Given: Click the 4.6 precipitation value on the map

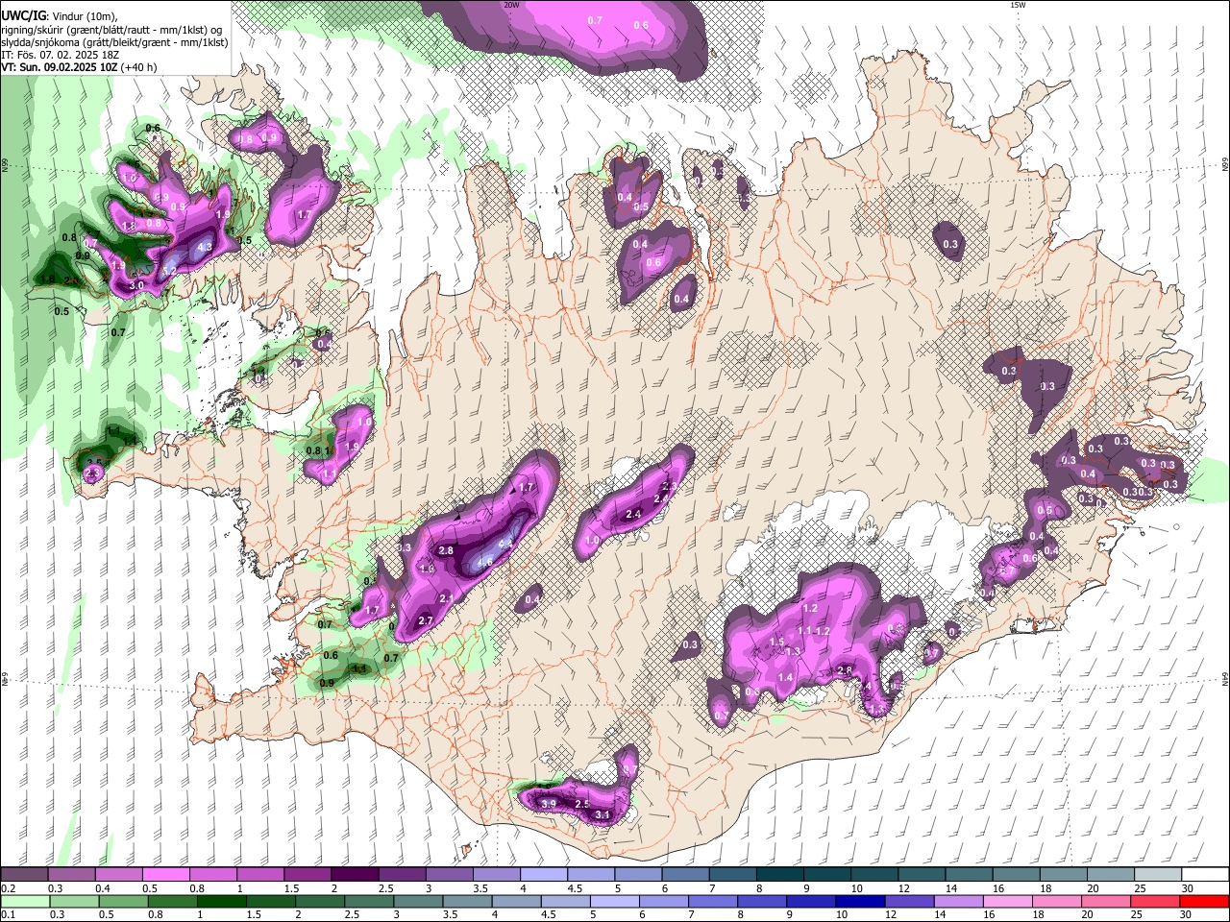Looking at the screenshot, I should pos(484,563).
